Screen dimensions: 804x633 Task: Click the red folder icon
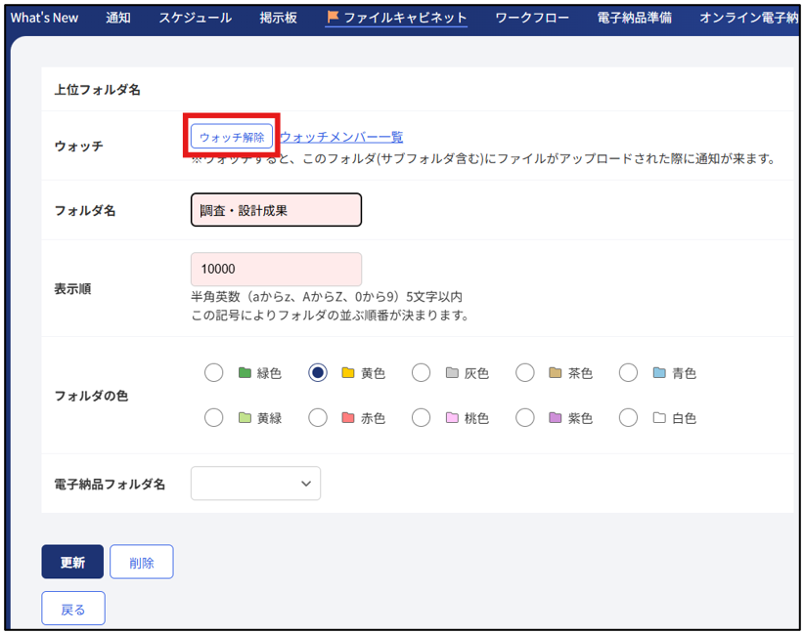coord(348,418)
